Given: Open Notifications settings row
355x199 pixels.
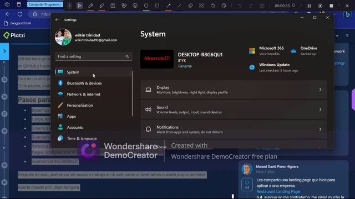Looking at the screenshot, I should (x=234, y=129).
